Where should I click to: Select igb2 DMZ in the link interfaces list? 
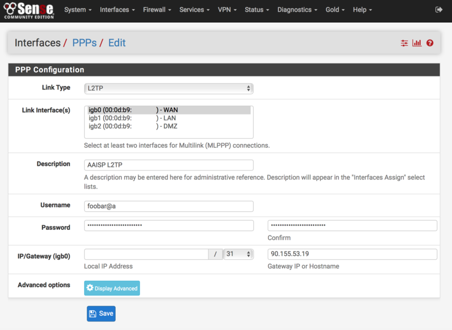pos(133,126)
